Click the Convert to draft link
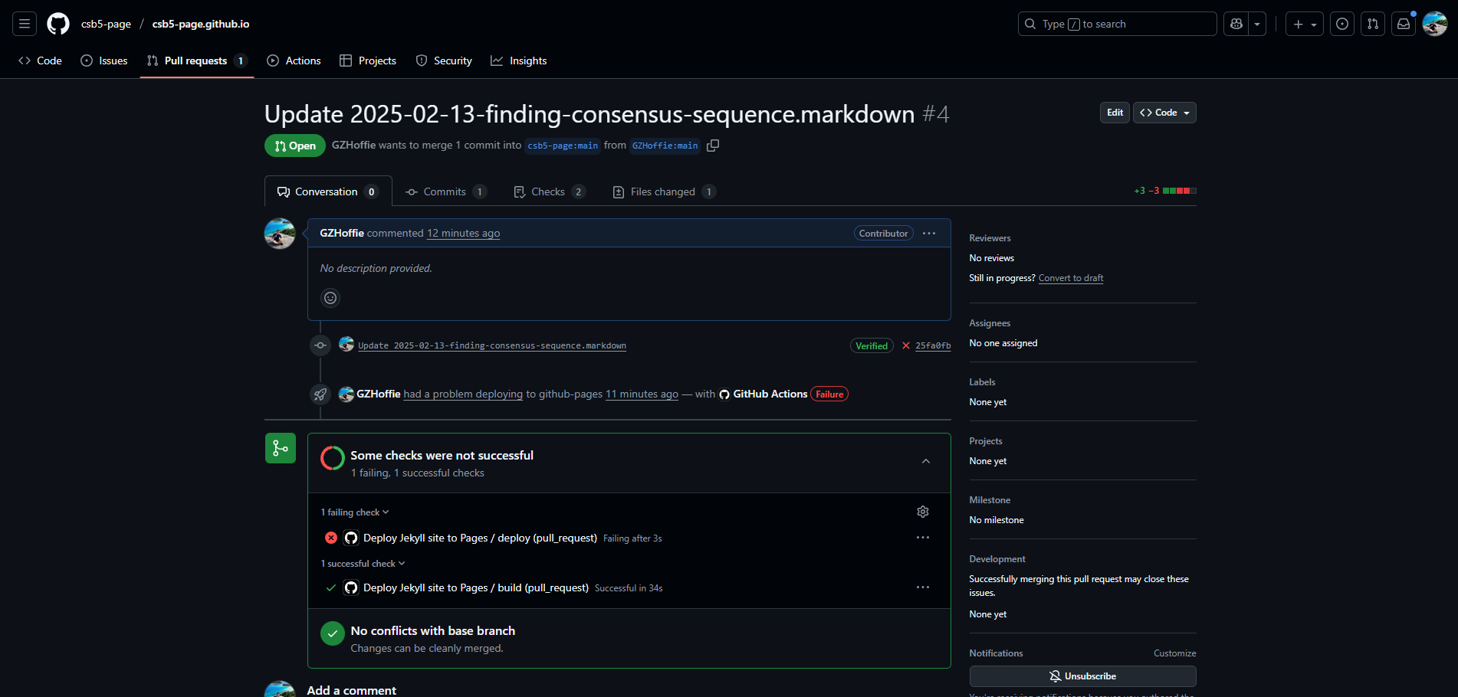 1070,278
